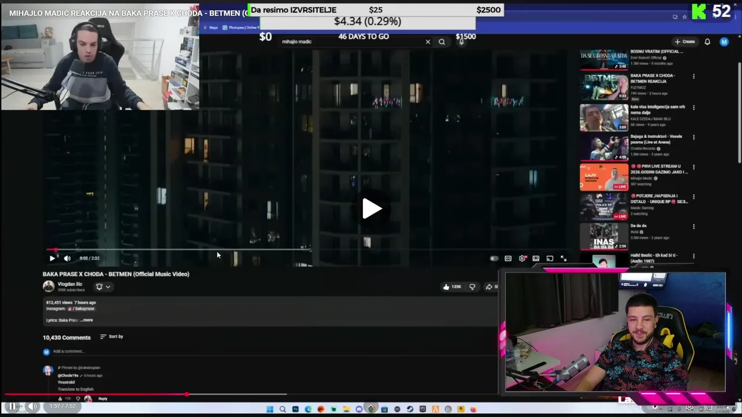The height and width of the screenshot is (417, 742).
Task: Open the account avatar menu 'M'
Action: point(724,42)
